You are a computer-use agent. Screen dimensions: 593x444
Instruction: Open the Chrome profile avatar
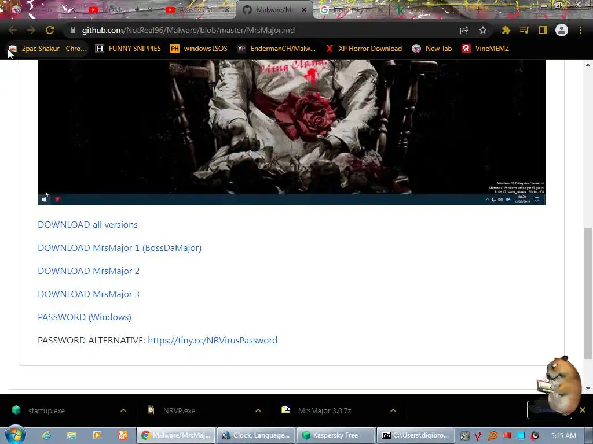pos(562,30)
